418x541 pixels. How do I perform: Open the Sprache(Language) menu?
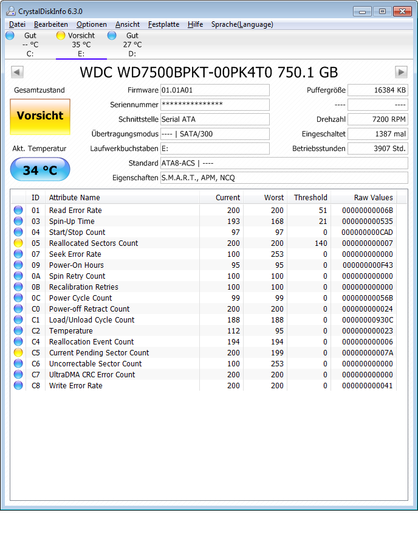pos(242,24)
